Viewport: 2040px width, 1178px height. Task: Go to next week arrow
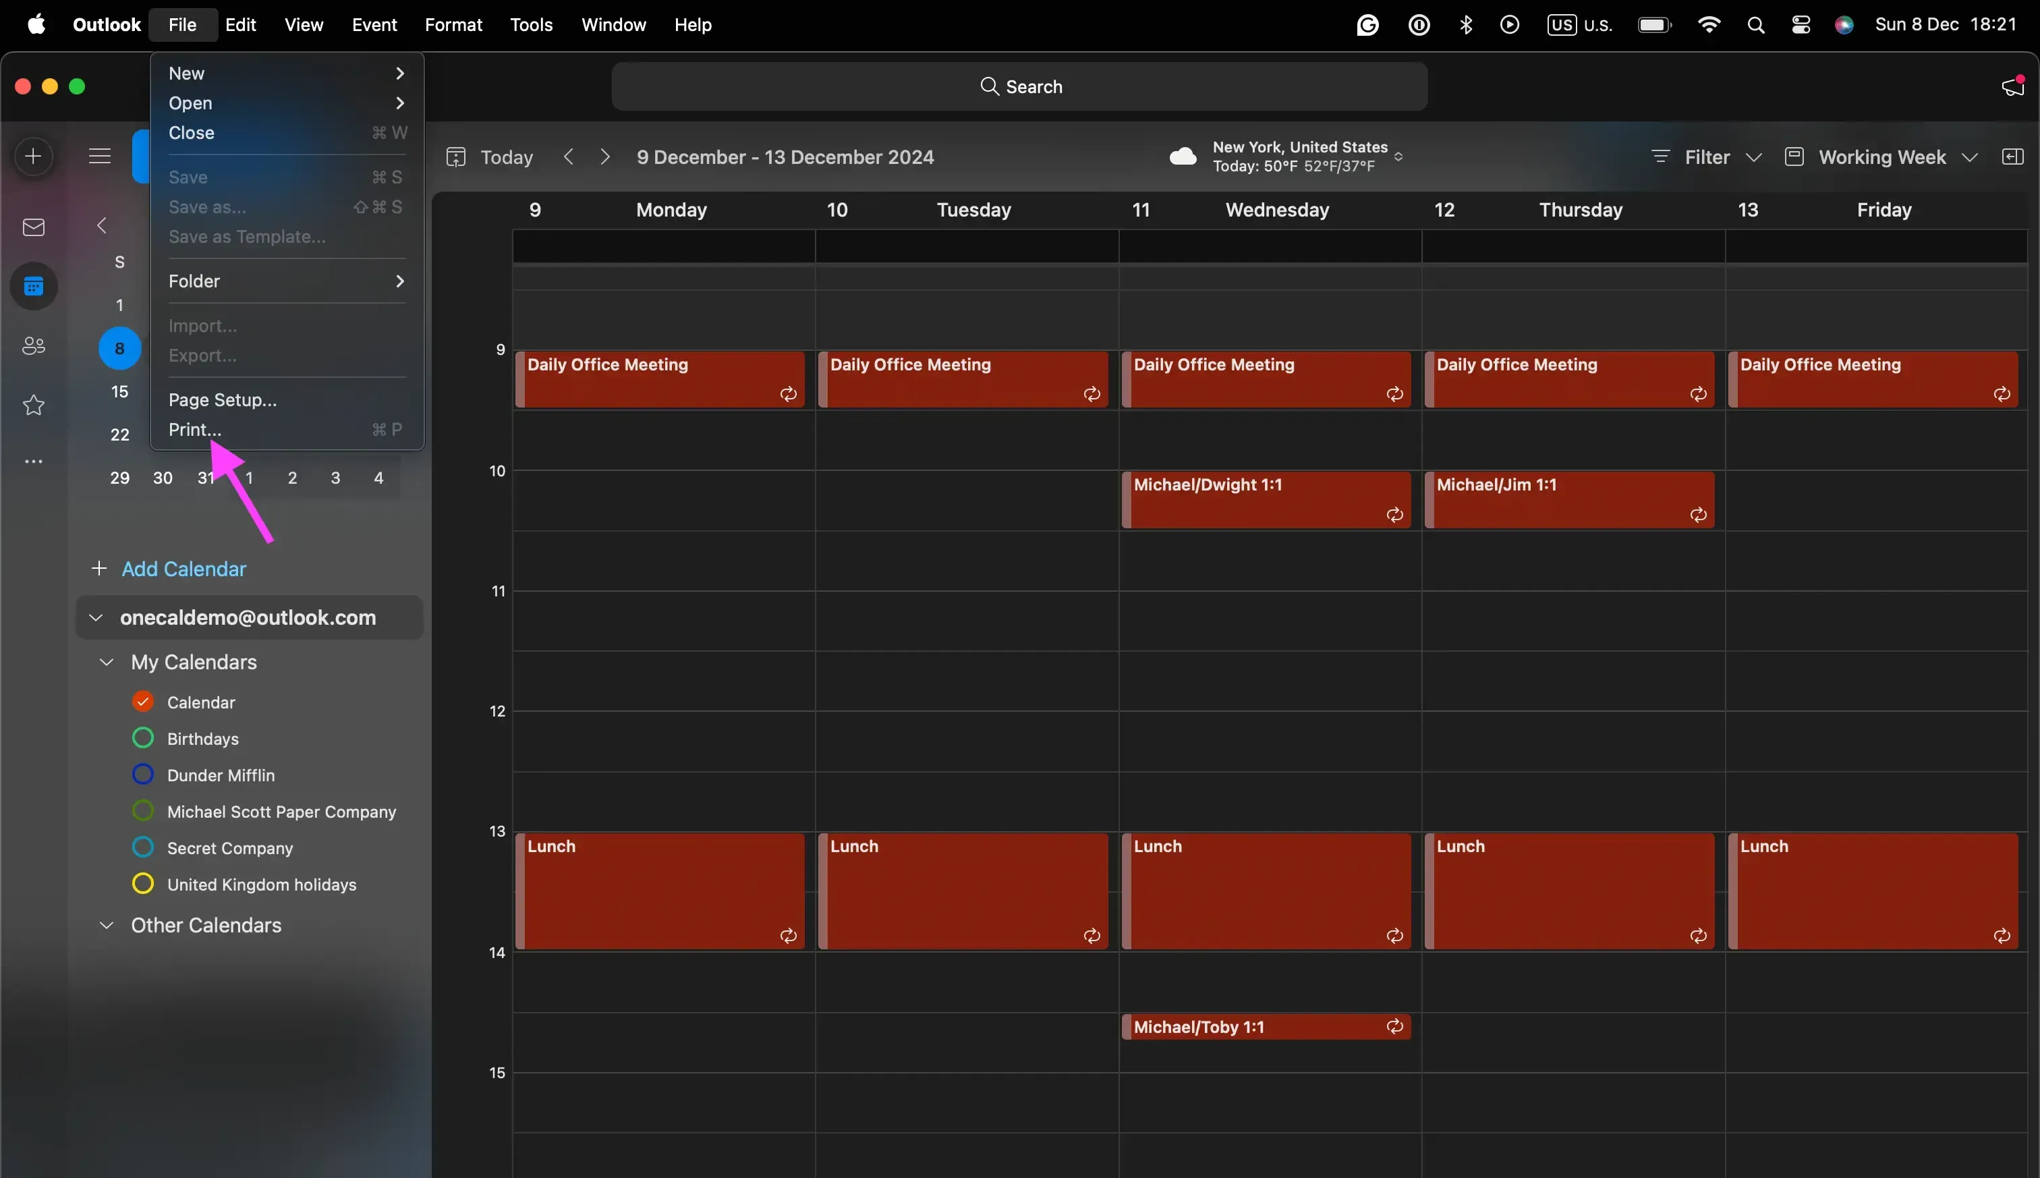tap(605, 157)
